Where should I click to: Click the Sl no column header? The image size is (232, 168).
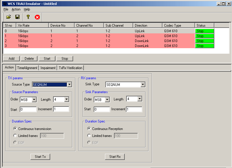click(10, 26)
